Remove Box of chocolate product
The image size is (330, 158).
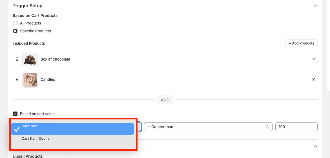pyautogui.click(x=313, y=59)
